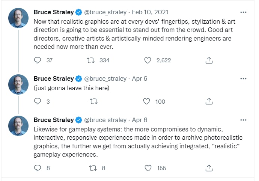Retweet the "just gonna leave this here" tweet
This screenshot has width=259, height=181.
[94, 101]
